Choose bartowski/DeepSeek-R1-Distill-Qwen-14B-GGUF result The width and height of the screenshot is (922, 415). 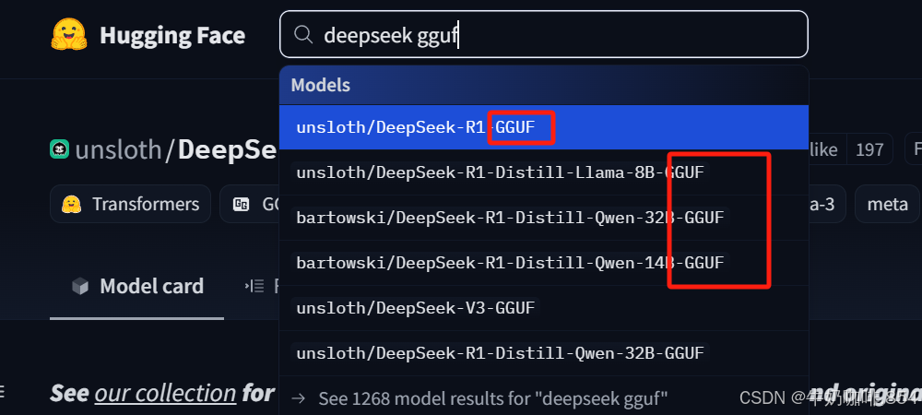(544, 263)
